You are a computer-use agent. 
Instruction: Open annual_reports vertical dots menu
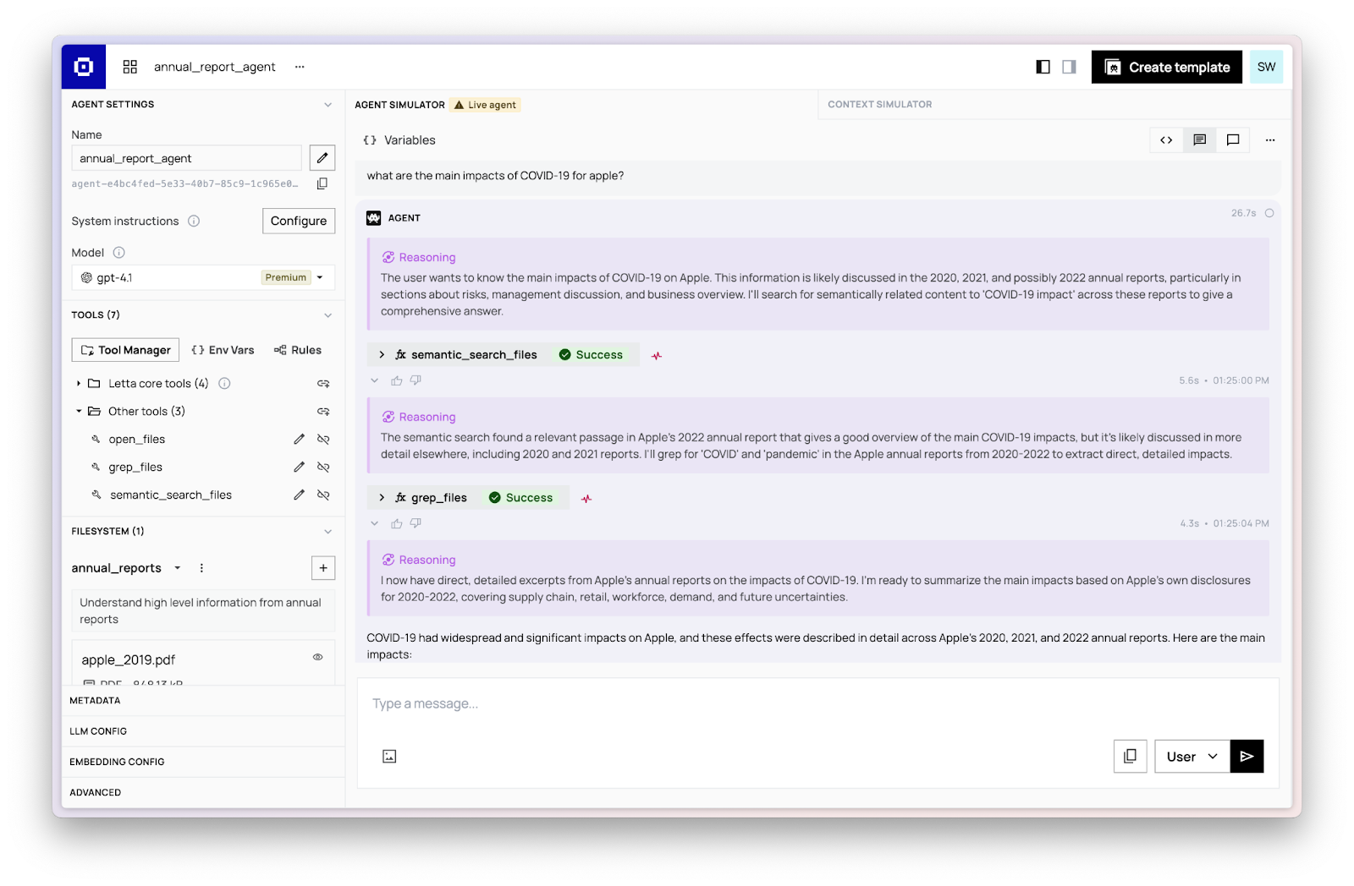(201, 568)
